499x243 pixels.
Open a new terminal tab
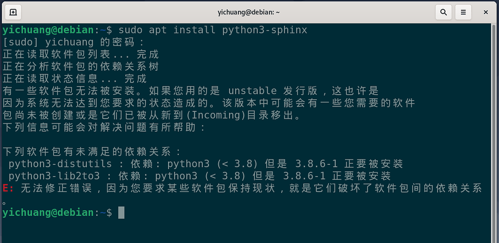coord(13,12)
